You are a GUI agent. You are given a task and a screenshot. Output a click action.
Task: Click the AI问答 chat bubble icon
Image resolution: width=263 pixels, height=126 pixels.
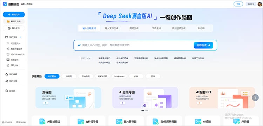236,121
